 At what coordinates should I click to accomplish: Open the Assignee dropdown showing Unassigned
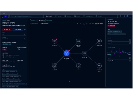tap(14, 39)
